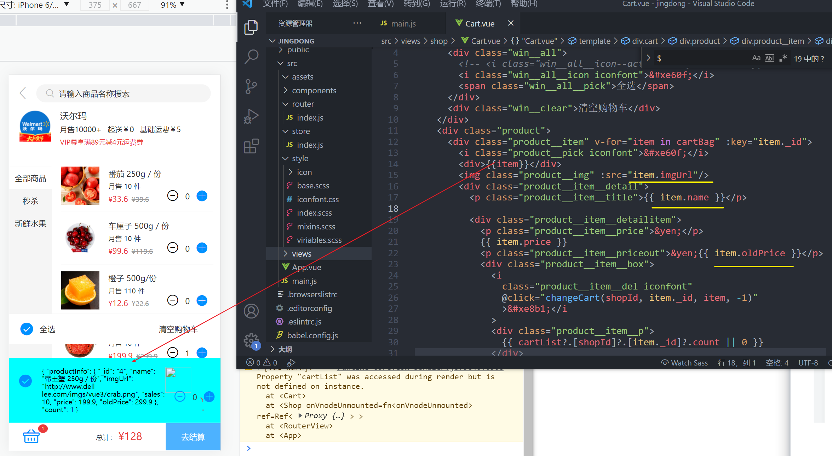Click 清空购物车 to clear the cart
This screenshot has width=832, height=456.
click(x=178, y=329)
